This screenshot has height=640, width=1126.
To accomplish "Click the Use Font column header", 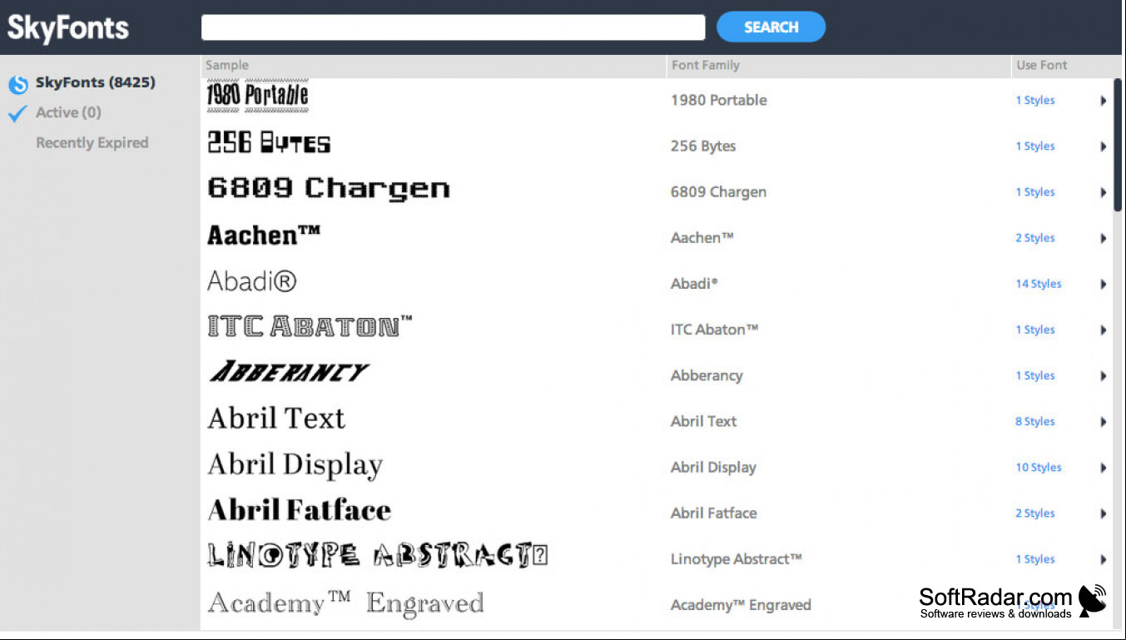I will point(1041,65).
